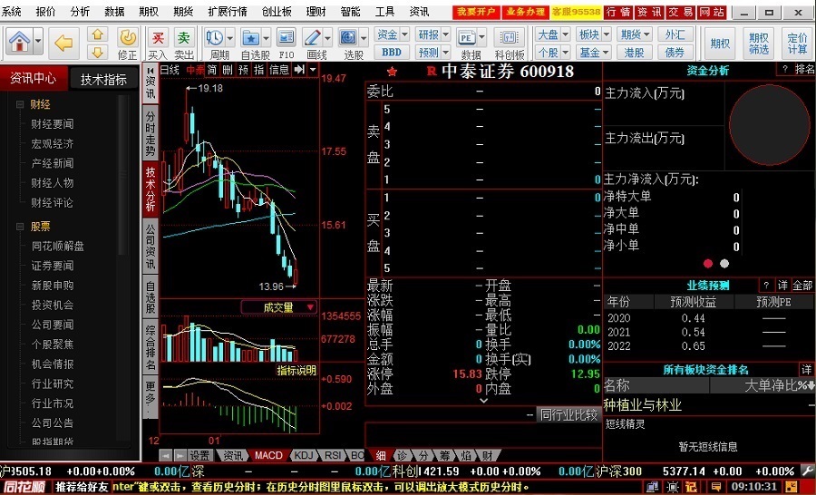Click the yellow down arrow button
This screenshot has height=495, width=816.
click(97, 52)
